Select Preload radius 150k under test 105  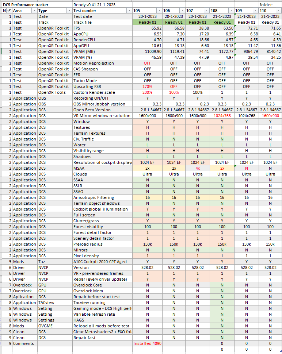click(147, 244)
